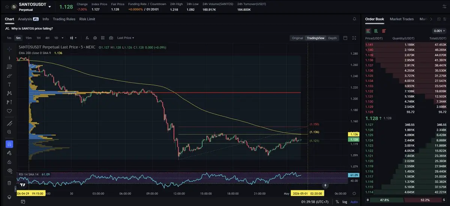Show order book bids-only green view
Image resolution: width=450 pixels, height=206 pixels.
click(376, 31)
